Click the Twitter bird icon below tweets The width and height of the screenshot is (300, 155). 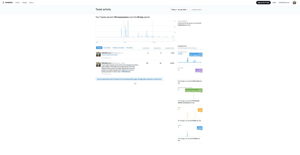(135, 83)
